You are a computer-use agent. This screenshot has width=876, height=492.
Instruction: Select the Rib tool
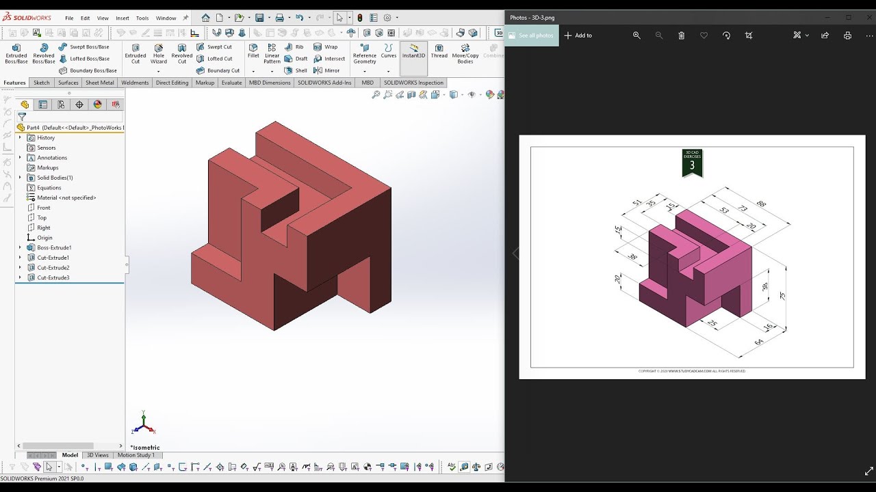click(x=294, y=47)
